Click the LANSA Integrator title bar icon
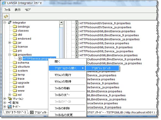 point(4,3)
